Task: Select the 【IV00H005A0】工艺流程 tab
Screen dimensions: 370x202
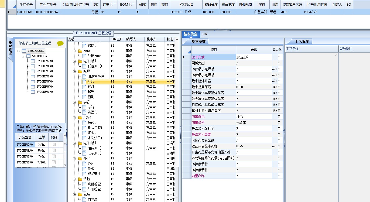Action: click(x=93, y=33)
